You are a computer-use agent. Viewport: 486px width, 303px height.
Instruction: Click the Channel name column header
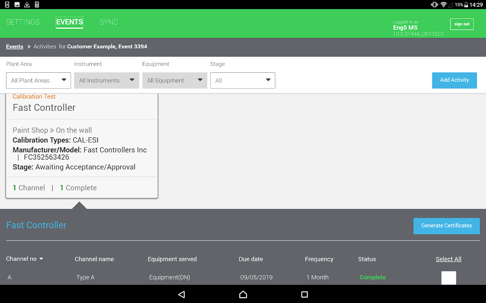(94, 259)
